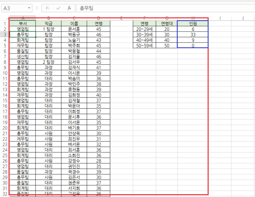255x197 pixels.
Task: Select column J header
Action: pyautogui.click(x=243, y=18)
